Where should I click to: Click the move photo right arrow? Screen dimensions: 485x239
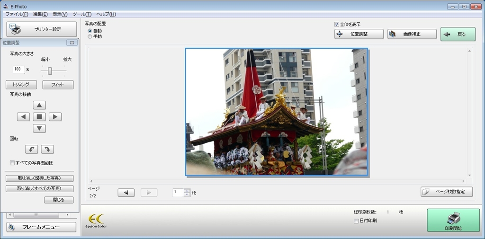pyautogui.click(x=55, y=117)
